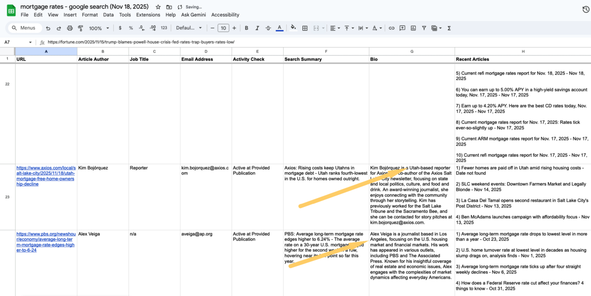Create a filter with the funnel icon
The image size is (591, 296).
point(424,28)
